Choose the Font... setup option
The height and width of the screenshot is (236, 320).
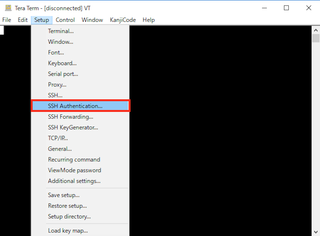pyautogui.click(x=56, y=53)
